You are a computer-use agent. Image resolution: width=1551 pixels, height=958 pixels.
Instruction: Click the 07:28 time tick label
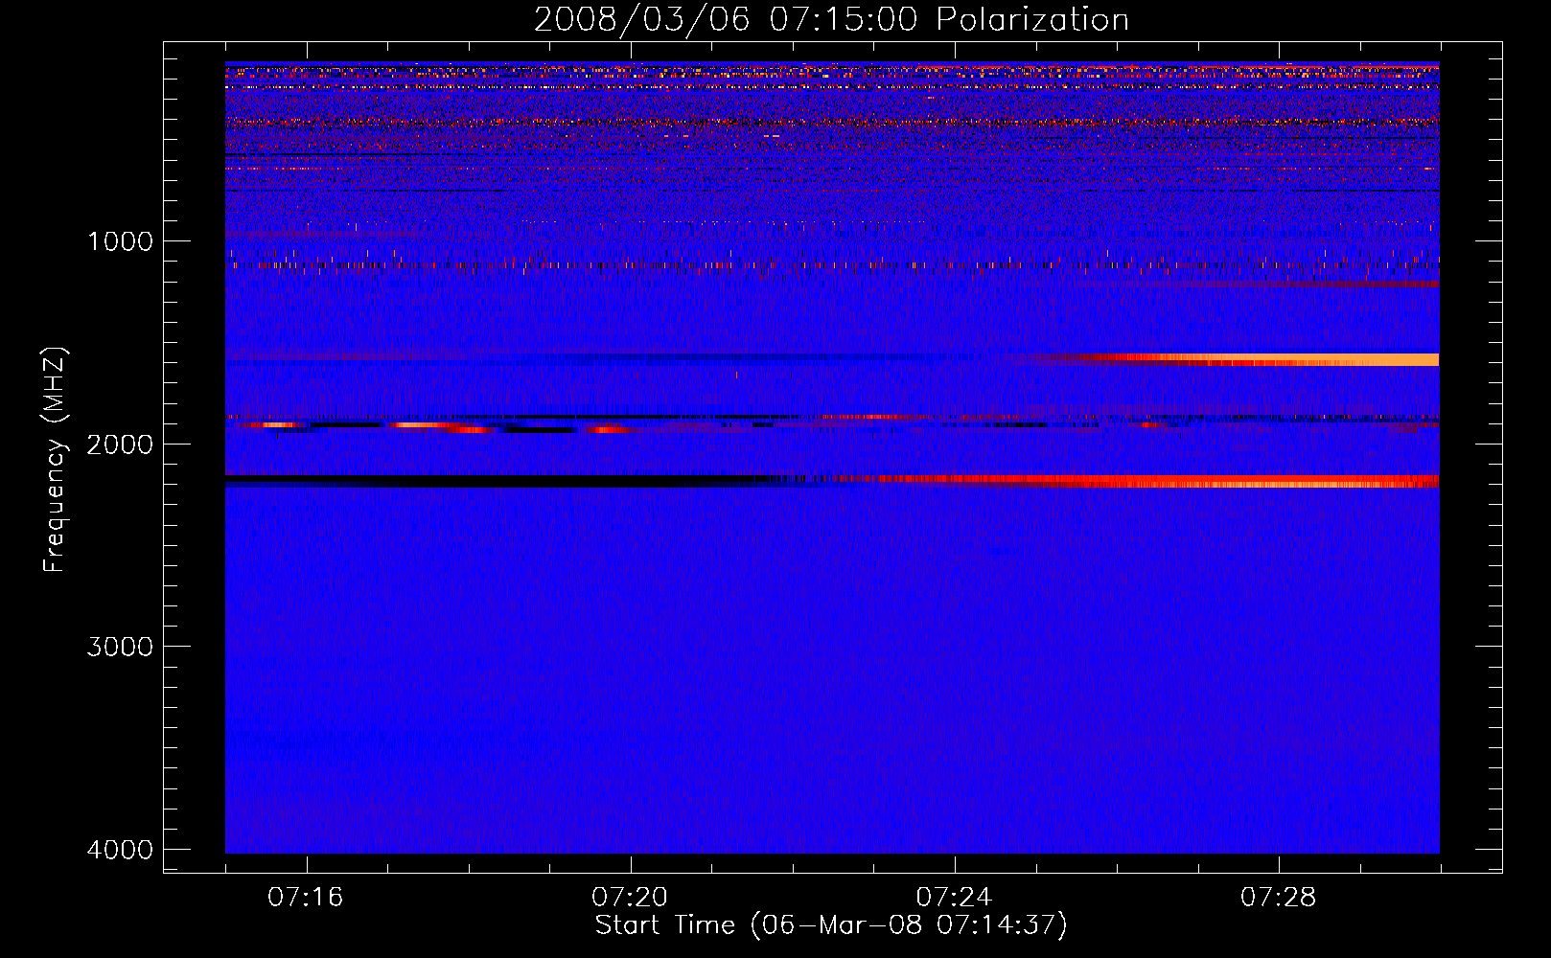click(1279, 897)
